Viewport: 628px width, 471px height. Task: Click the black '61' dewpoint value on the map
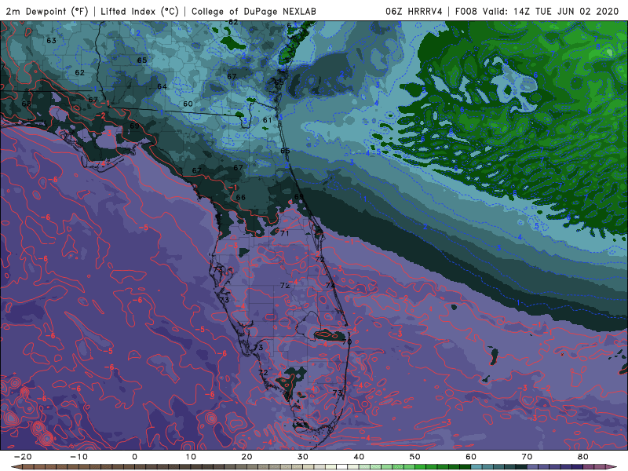(x=267, y=120)
